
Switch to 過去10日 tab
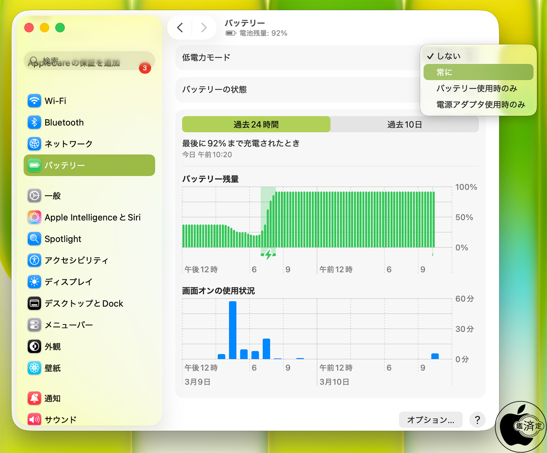tap(404, 124)
